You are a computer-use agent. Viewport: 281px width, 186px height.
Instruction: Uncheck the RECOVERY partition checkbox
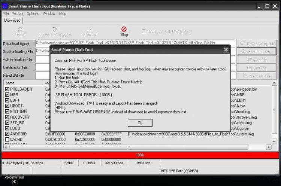click(x=7, y=117)
